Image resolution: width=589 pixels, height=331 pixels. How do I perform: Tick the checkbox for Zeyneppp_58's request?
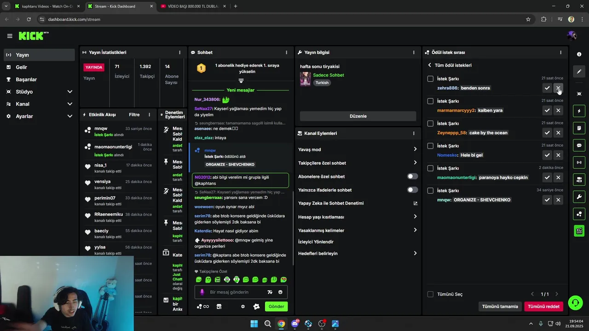pos(430,124)
